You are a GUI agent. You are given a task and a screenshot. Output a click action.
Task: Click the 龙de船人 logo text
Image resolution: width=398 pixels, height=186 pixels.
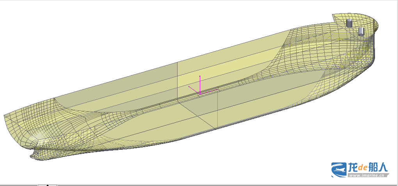[368, 167]
